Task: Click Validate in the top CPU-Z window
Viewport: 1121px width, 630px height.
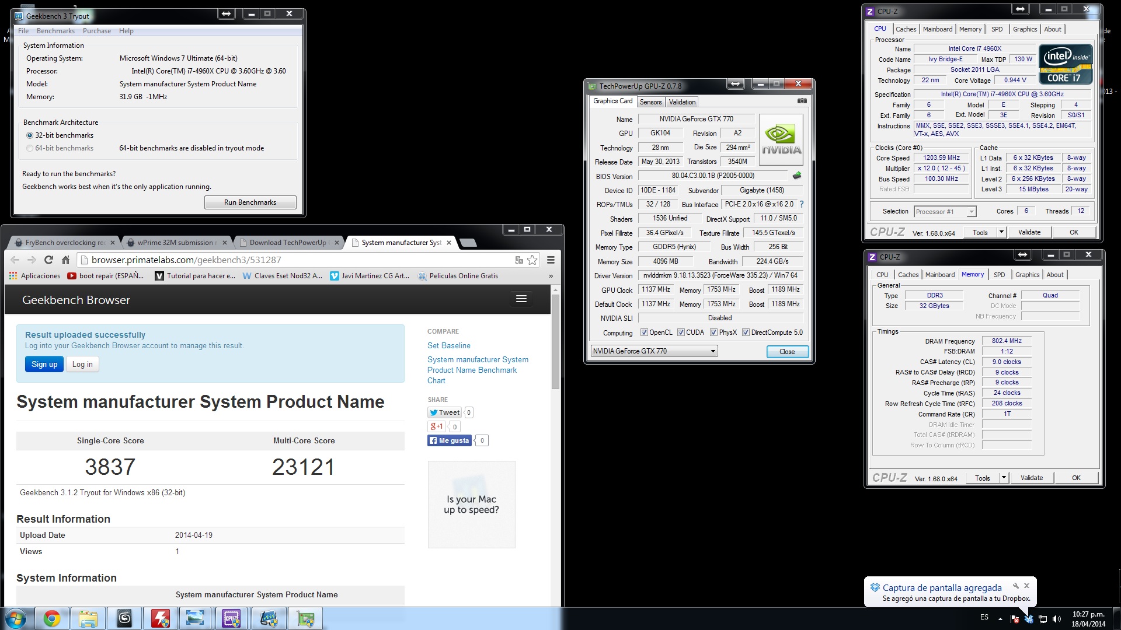Action: tap(1029, 232)
